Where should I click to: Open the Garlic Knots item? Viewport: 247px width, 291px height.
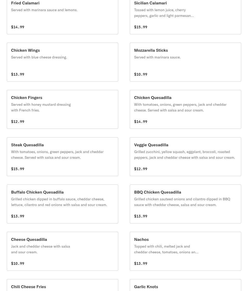(185, 285)
